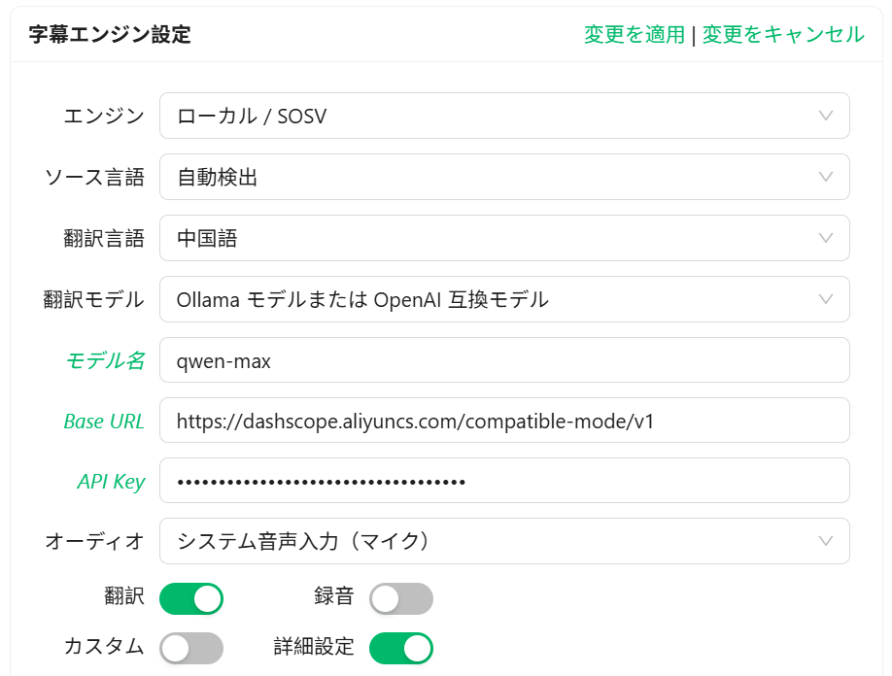892x676 pixels.
Task: Click the chevron arrow in the オーディオ selector
Action: (x=826, y=541)
